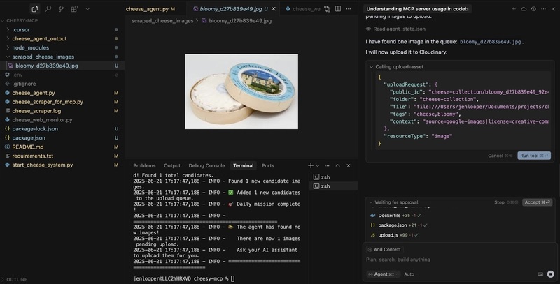Select the Terminal panel tab

[243, 165]
